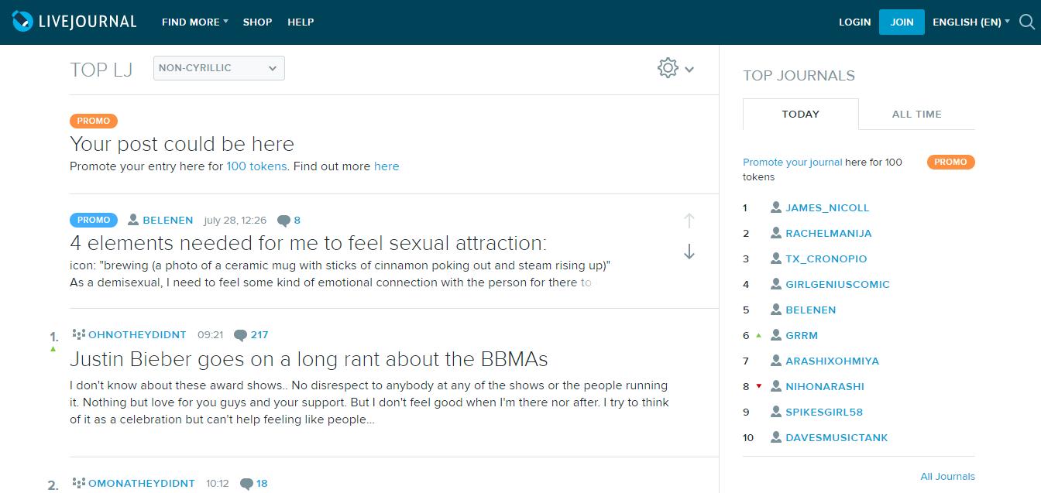
Task: Open JAMES_NICOLL journal
Action: 827,207
